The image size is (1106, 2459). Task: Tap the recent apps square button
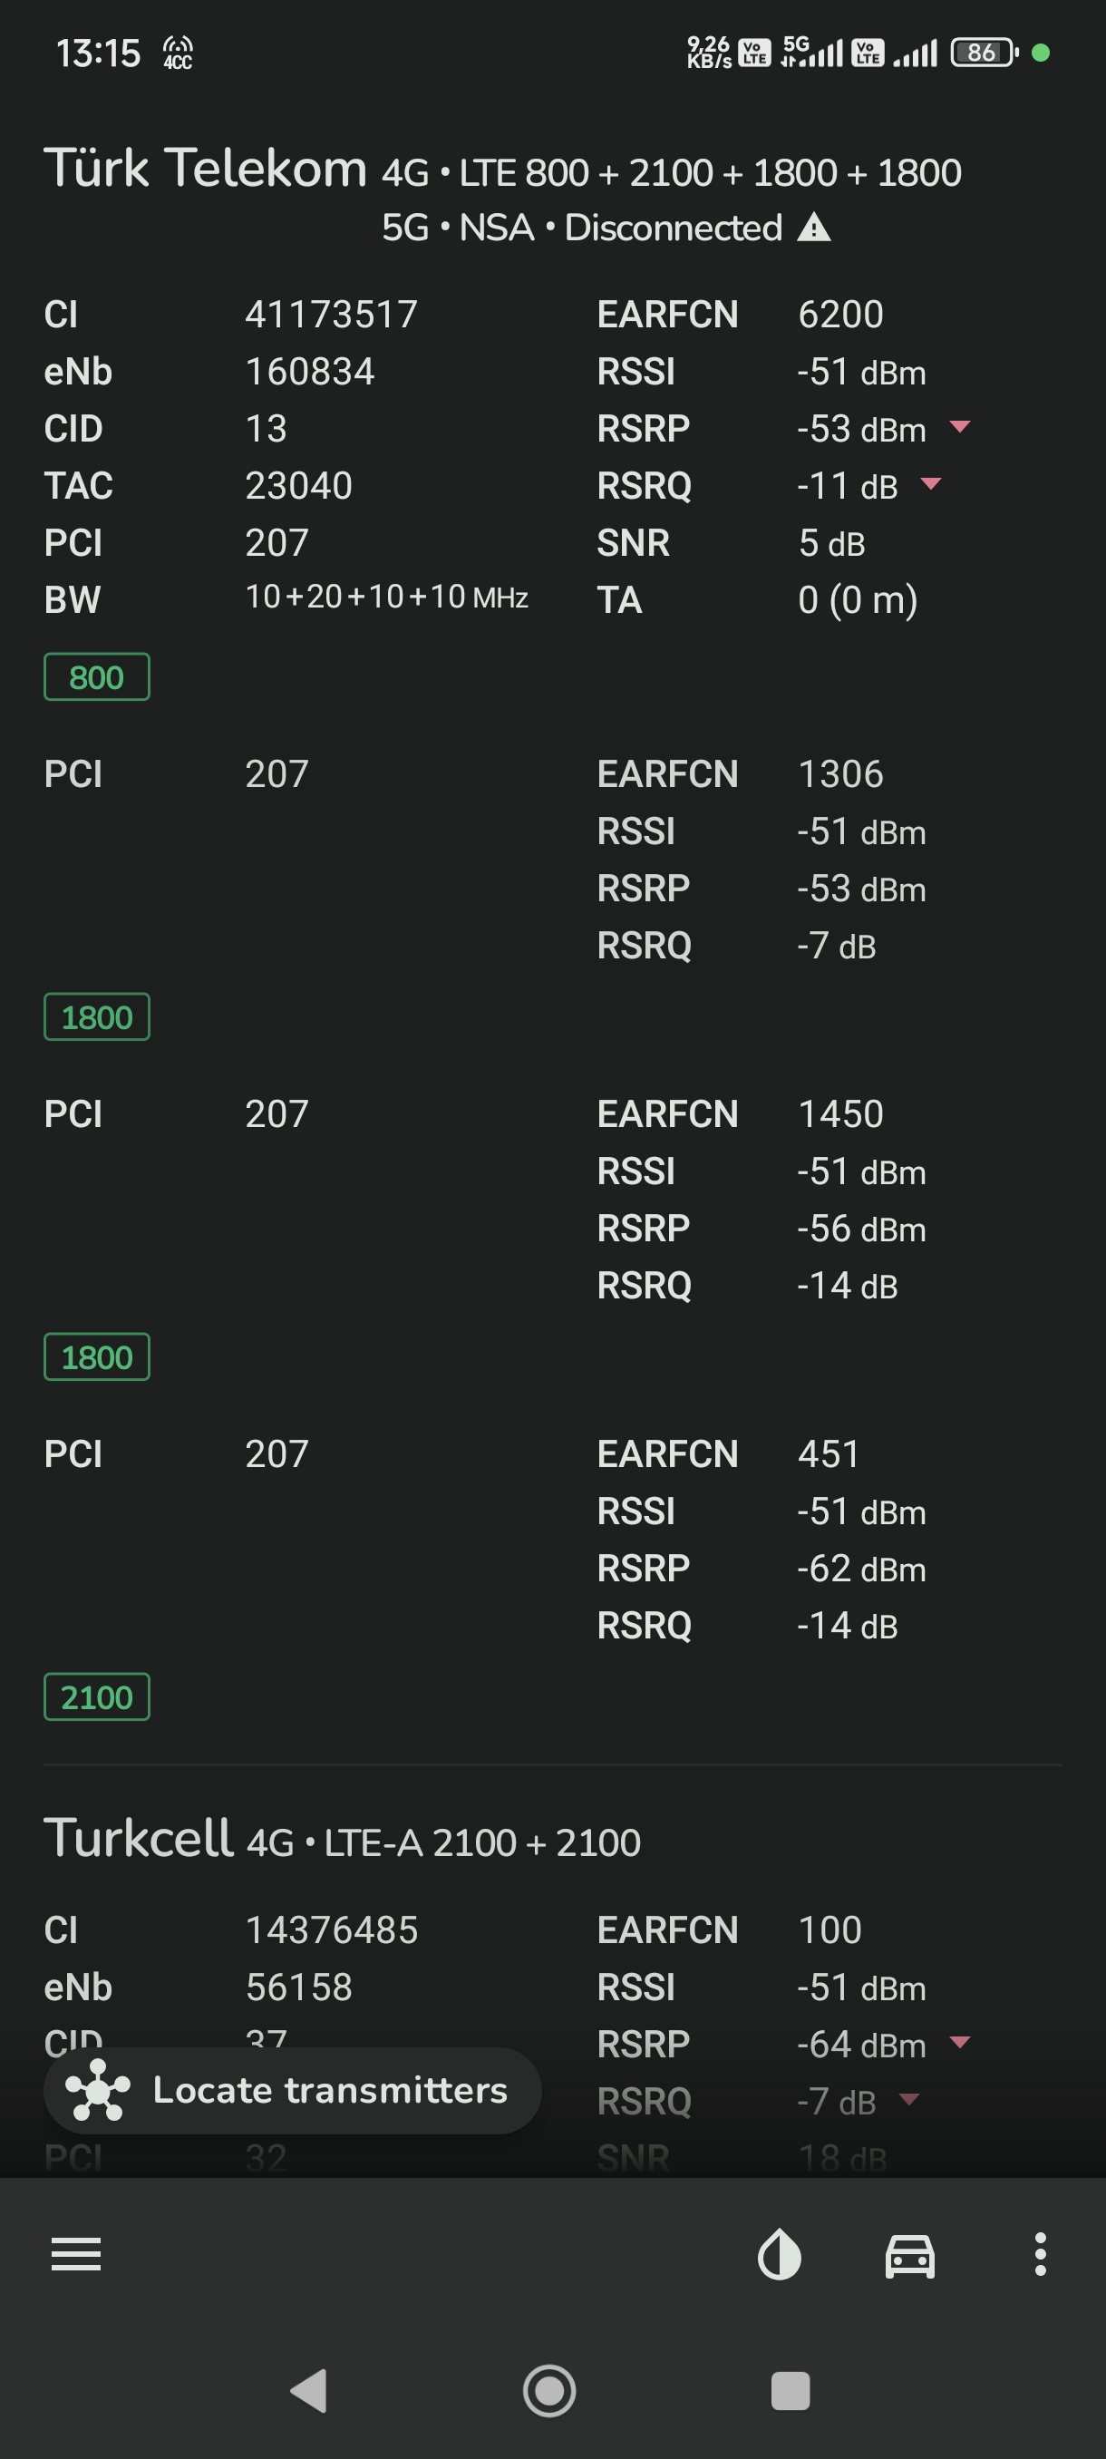791,2390
